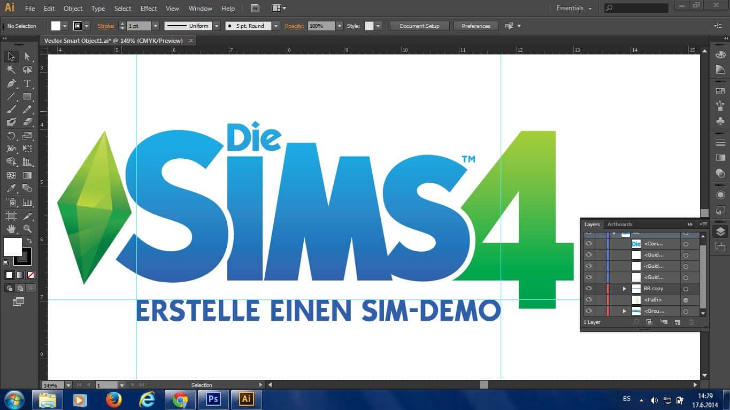Hide the <Com...> compound path layer
The image size is (730, 410).
coord(589,244)
